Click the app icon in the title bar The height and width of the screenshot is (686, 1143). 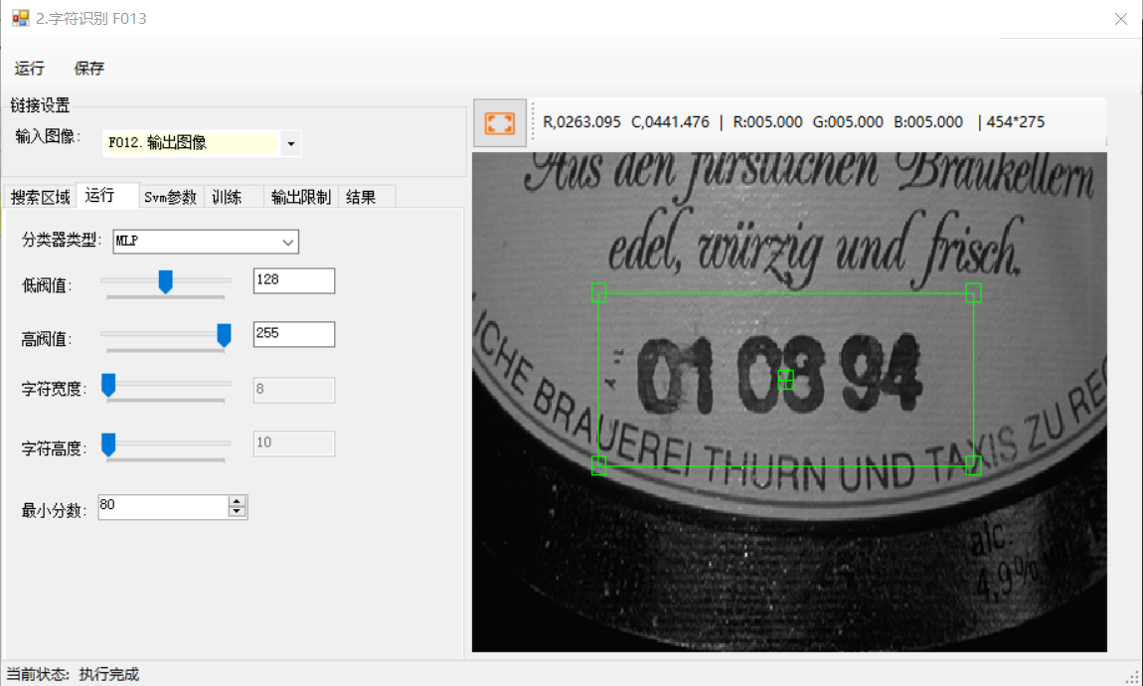coord(21,18)
